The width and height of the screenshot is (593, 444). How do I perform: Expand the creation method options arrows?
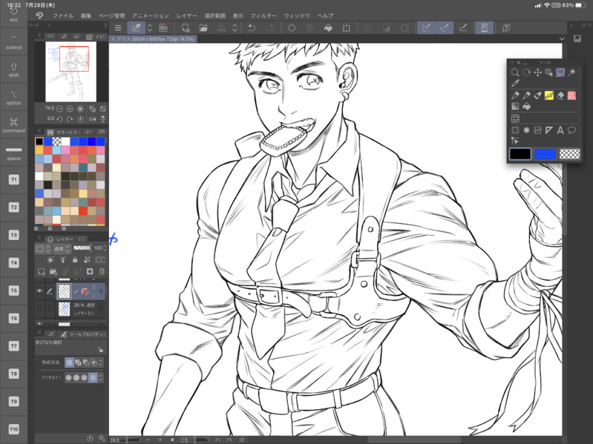click(101, 362)
